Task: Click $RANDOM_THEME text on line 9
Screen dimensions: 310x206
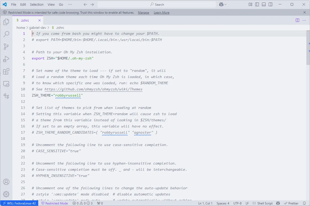Action: (x=154, y=83)
